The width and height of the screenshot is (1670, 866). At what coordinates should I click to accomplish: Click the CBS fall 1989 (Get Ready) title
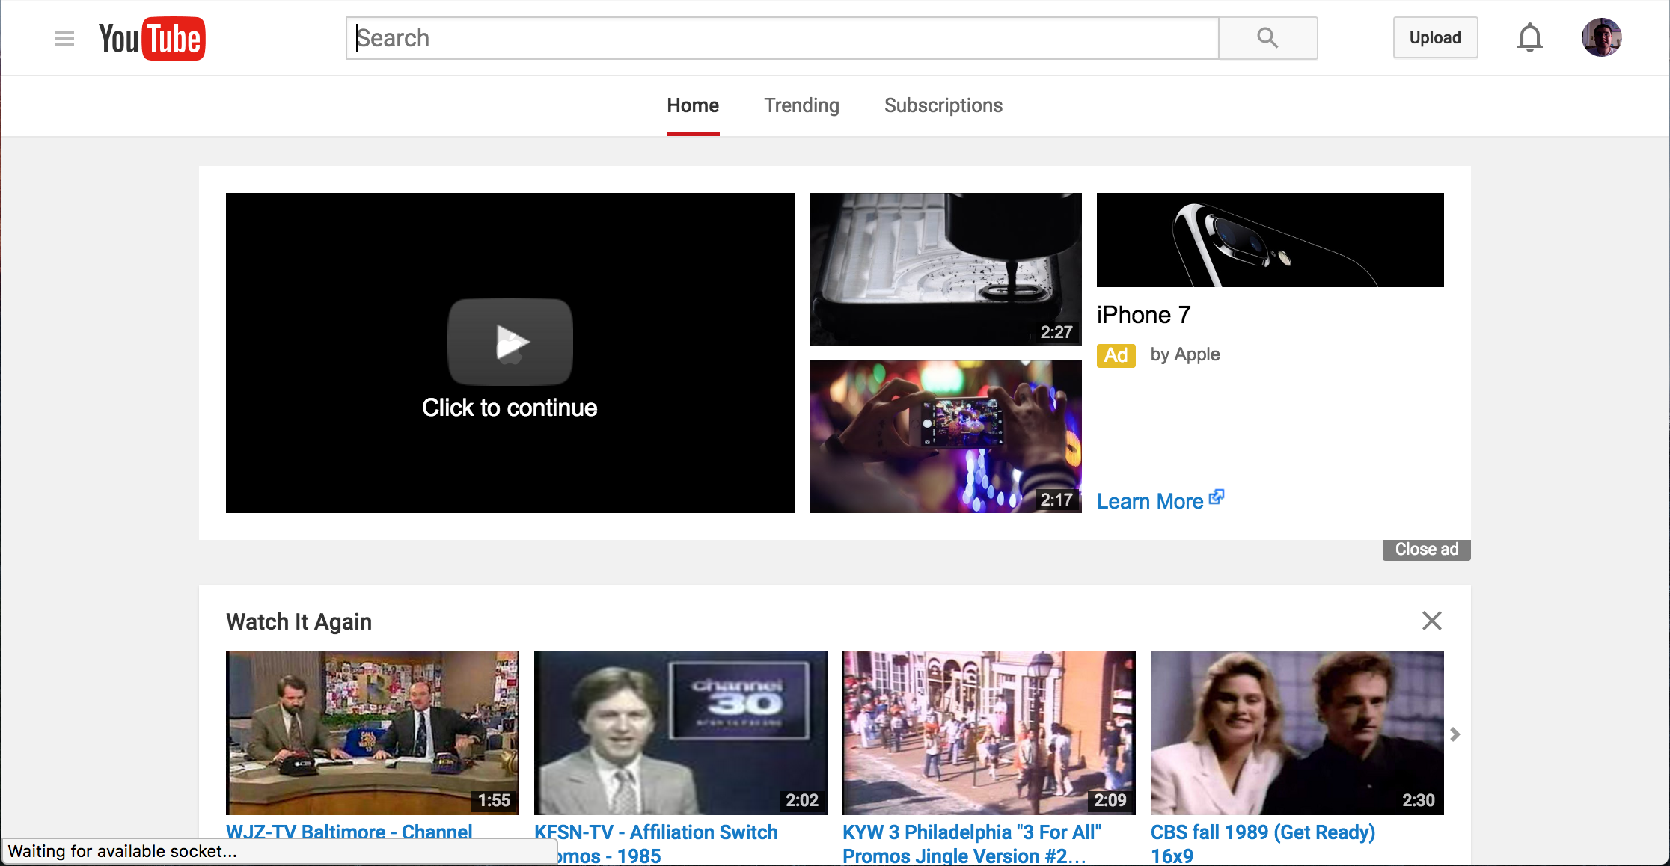click(1263, 844)
